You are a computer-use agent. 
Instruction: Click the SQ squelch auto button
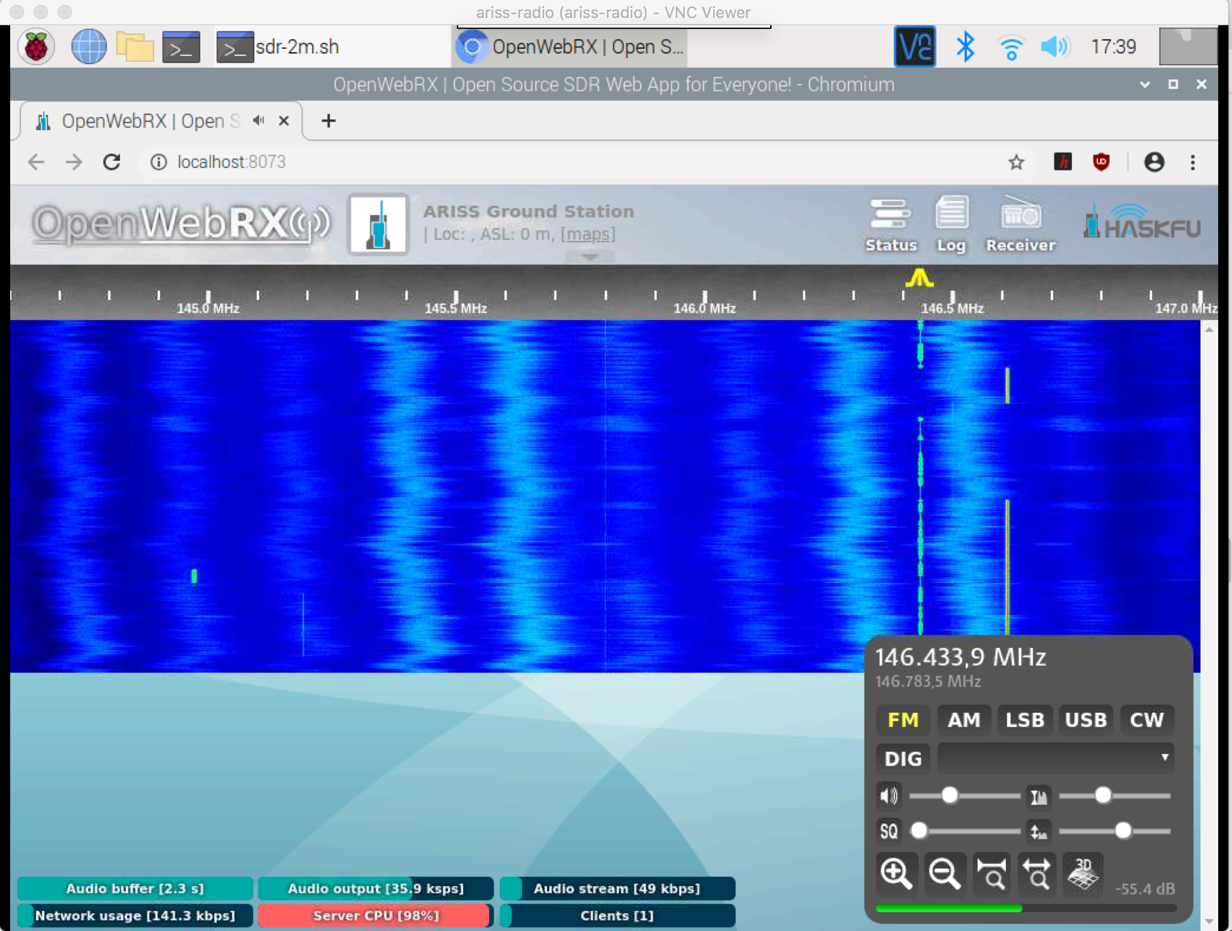889,831
